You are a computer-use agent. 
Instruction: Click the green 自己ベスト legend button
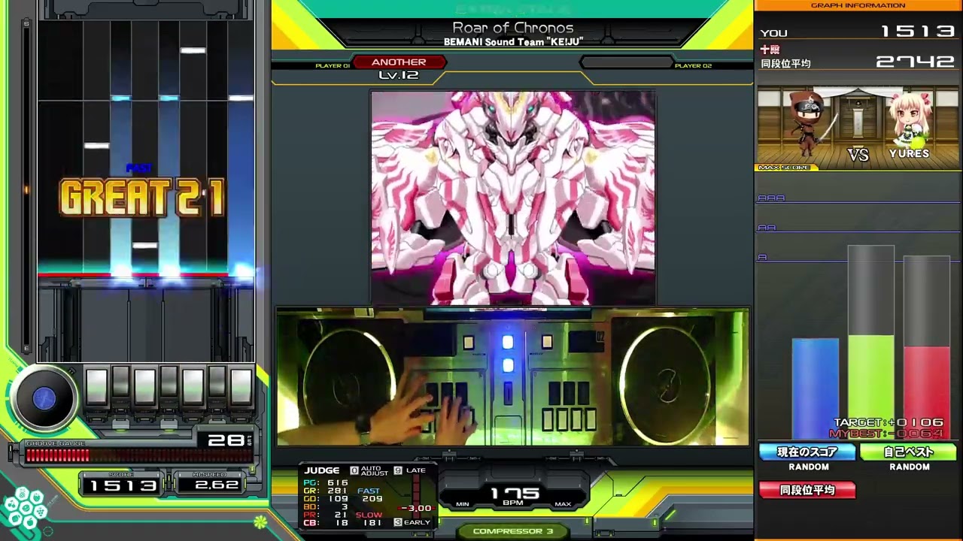(908, 452)
